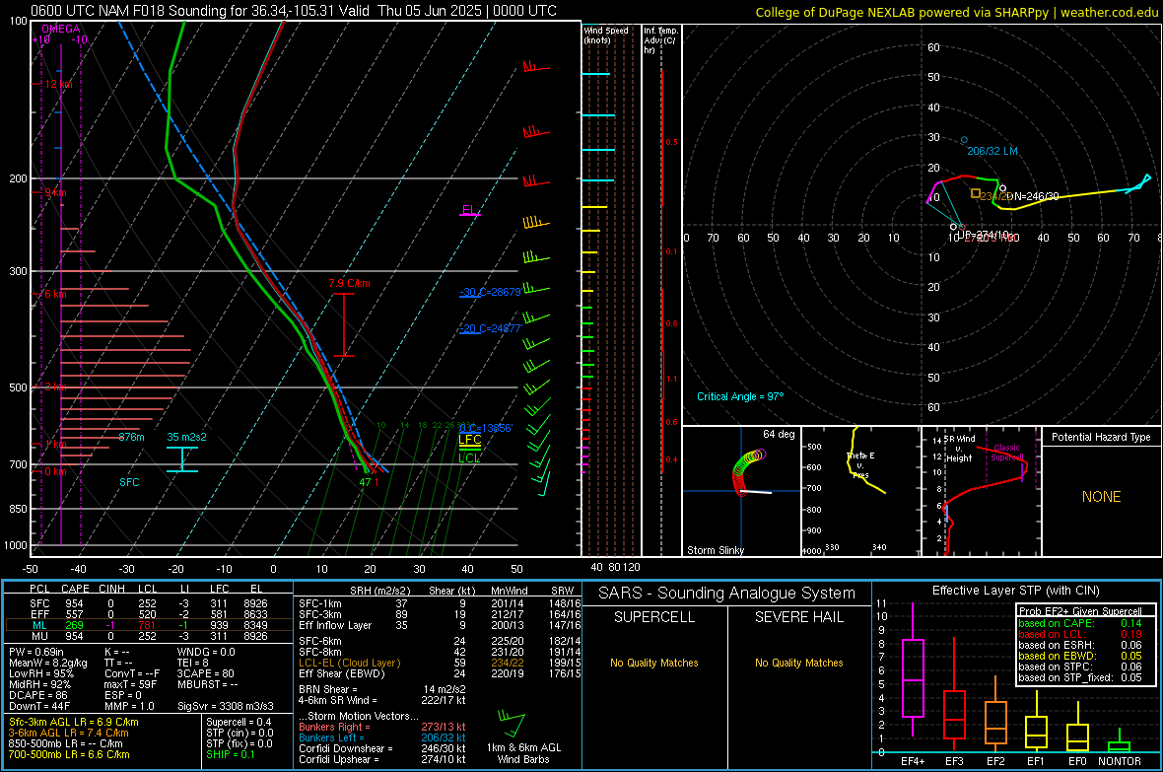Click the College of DuPage NEXLAB credit text
The width and height of the screenshot is (1163, 772).
click(x=956, y=12)
